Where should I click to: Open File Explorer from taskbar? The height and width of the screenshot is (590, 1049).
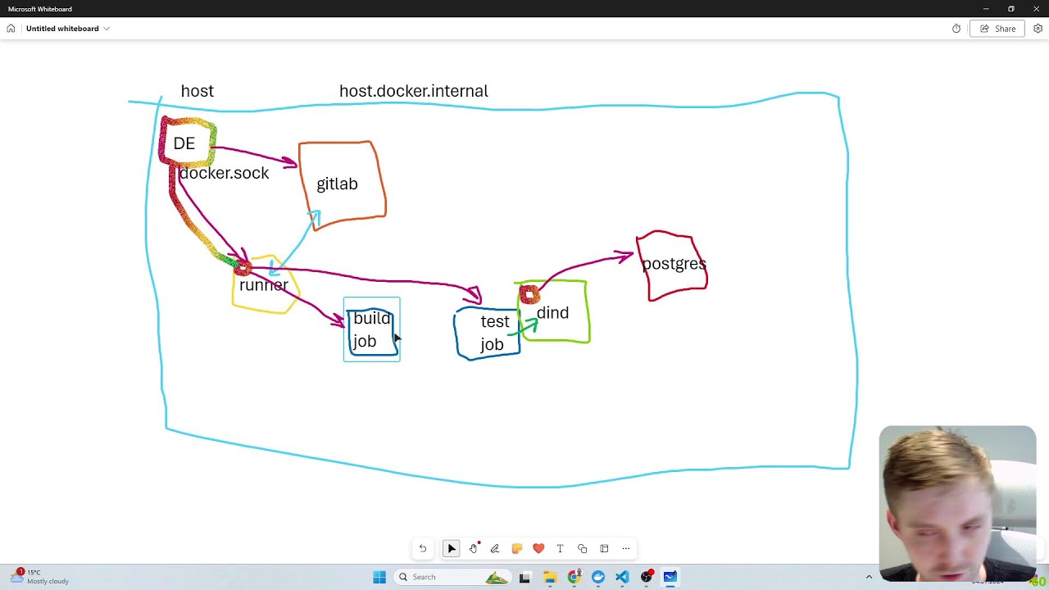pyautogui.click(x=550, y=577)
